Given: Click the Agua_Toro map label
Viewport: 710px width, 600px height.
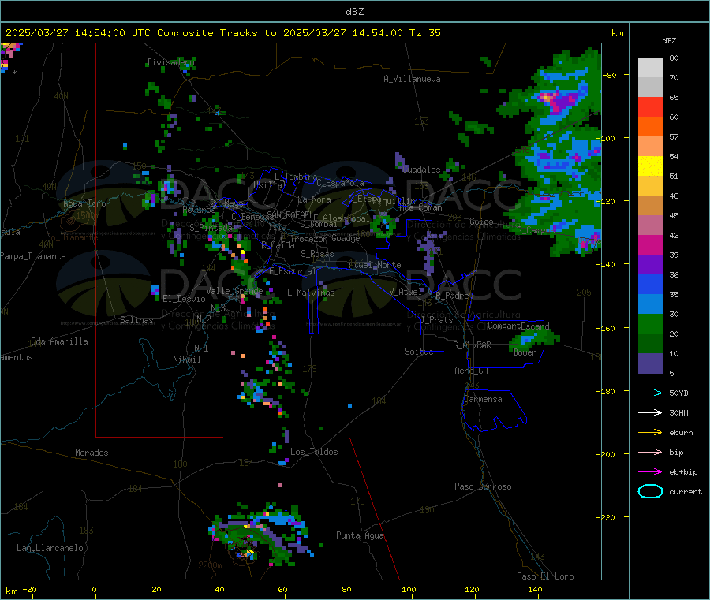Looking at the screenshot, I should pos(84,203).
